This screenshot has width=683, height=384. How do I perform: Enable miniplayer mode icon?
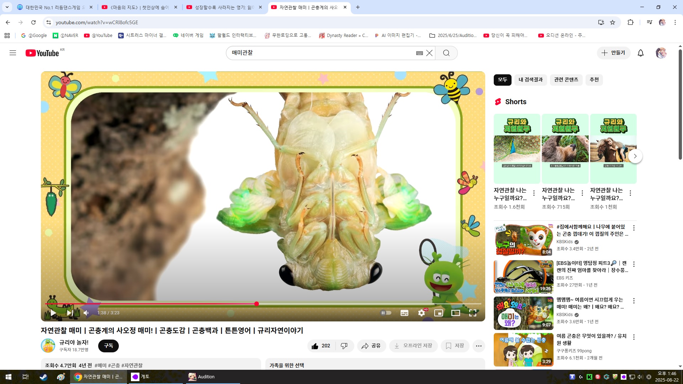(439, 313)
